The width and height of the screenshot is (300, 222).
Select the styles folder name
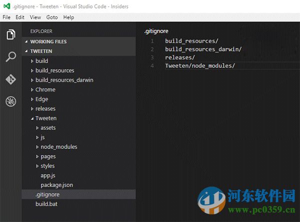47,166
